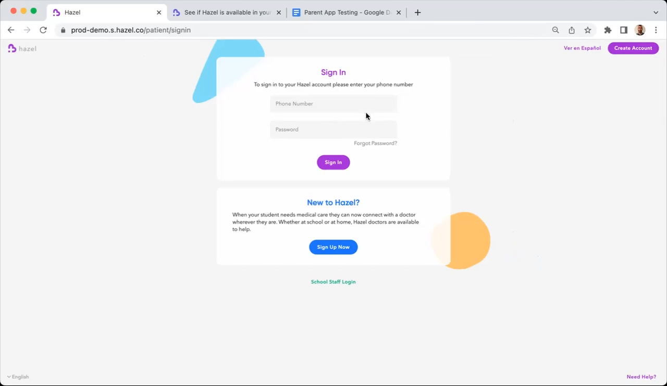Viewport: 667px width, 386px height.
Task: Switch language via Ver en Español
Action: tap(582, 48)
